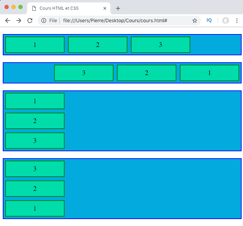Click box 3 in the top horizontal row

160,45
